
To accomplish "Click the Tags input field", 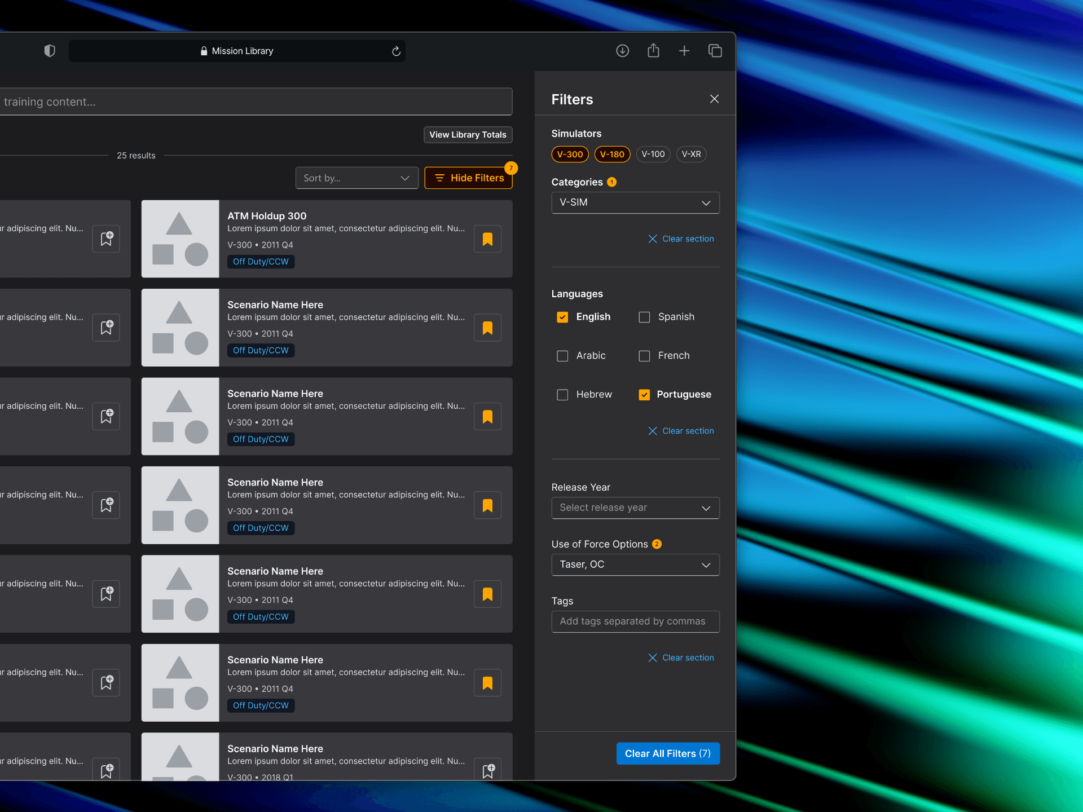I will (635, 621).
